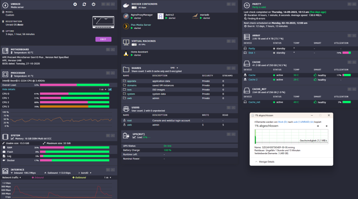
Task: Click the Virtual Machines monitor icon
Action: point(126,42)
